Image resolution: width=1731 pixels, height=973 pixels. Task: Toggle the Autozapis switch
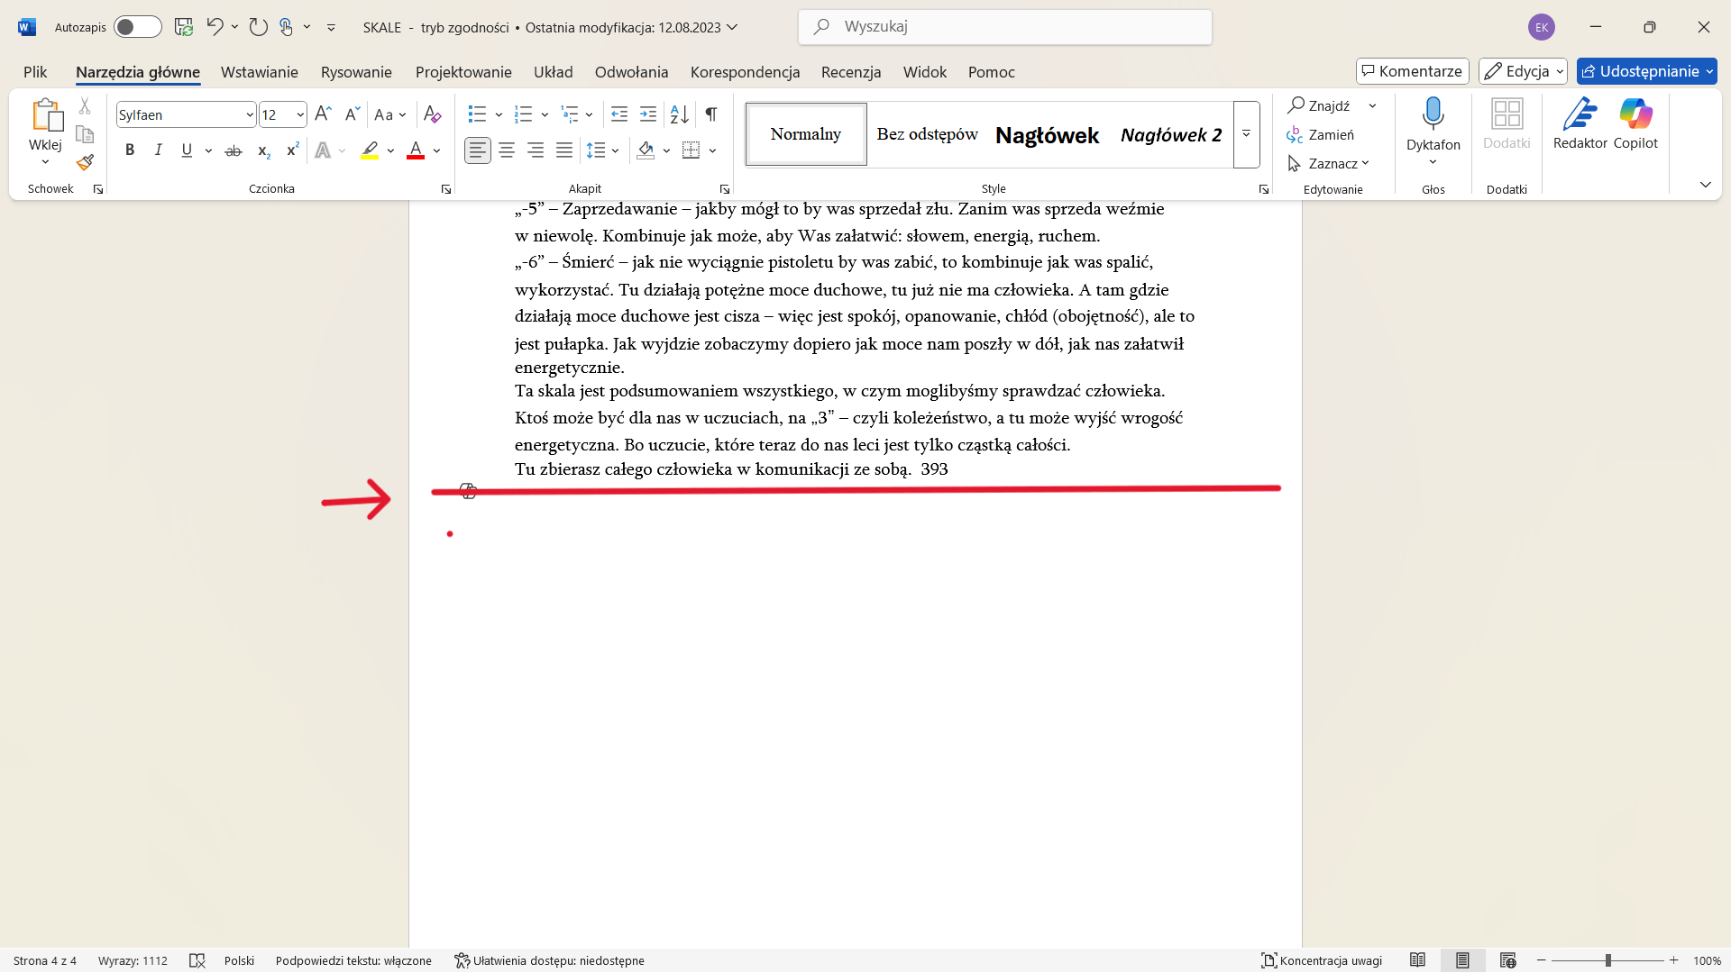click(x=138, y=27)
